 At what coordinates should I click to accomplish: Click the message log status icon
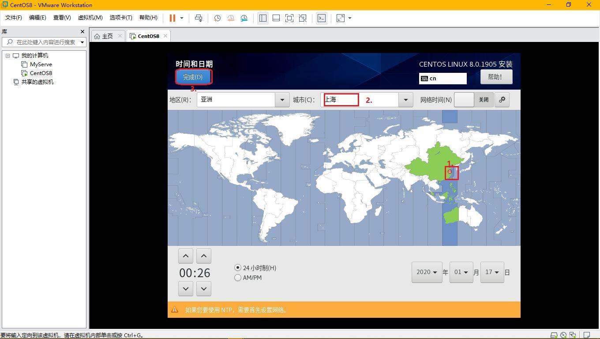[587, 335]
